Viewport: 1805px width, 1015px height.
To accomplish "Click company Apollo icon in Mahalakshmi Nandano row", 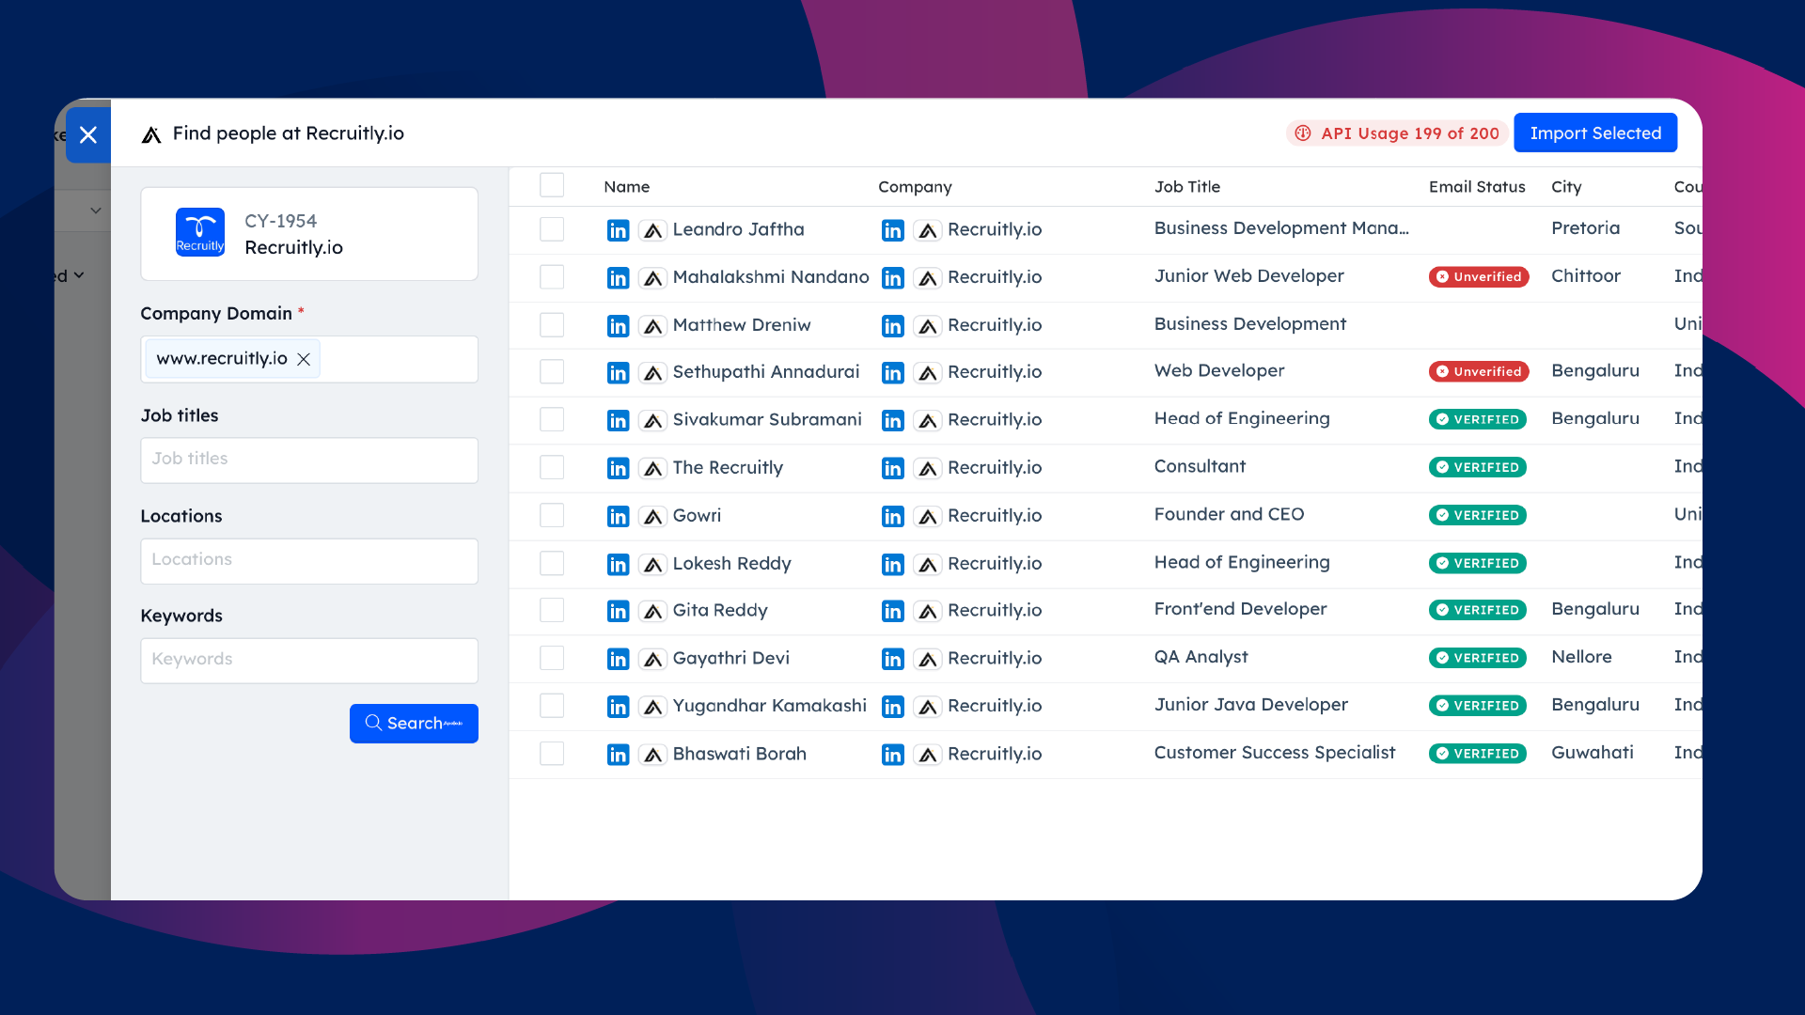I will pyautogui.click(x=928, y=278).
